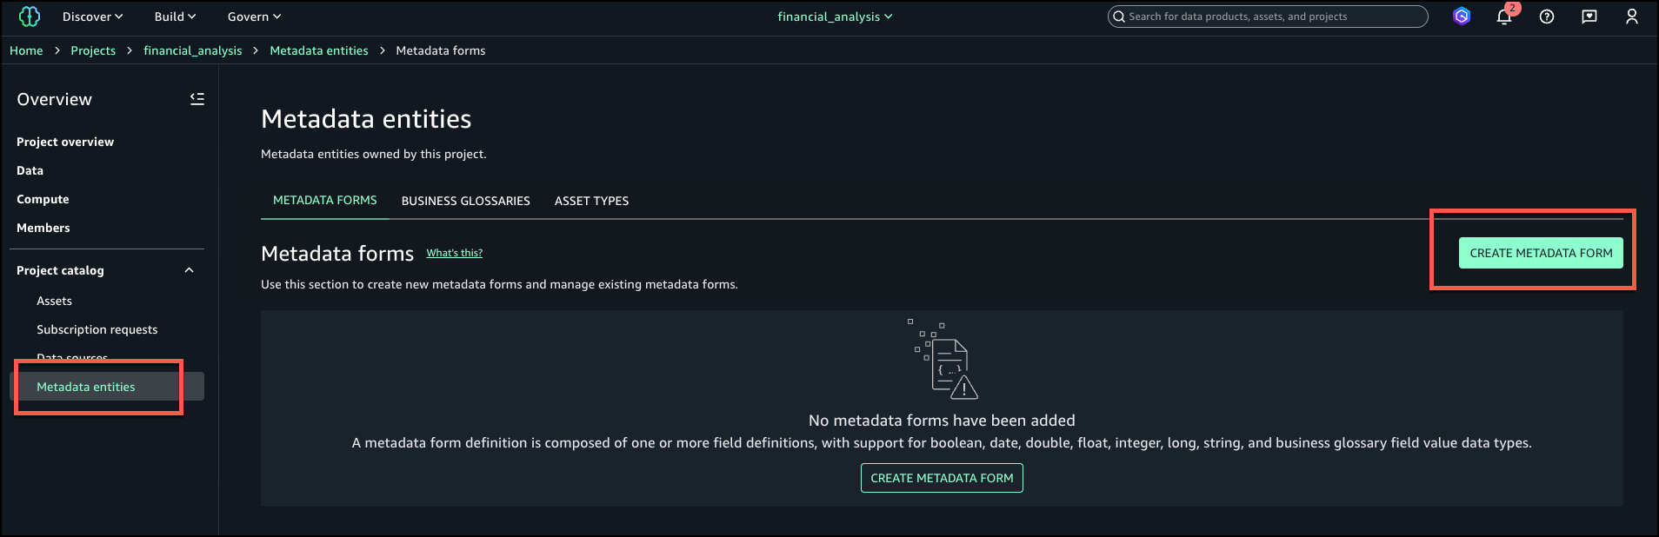The image size is (1659, 537).
Task: Open the feedback chat icon
Action: point(1589,17)
